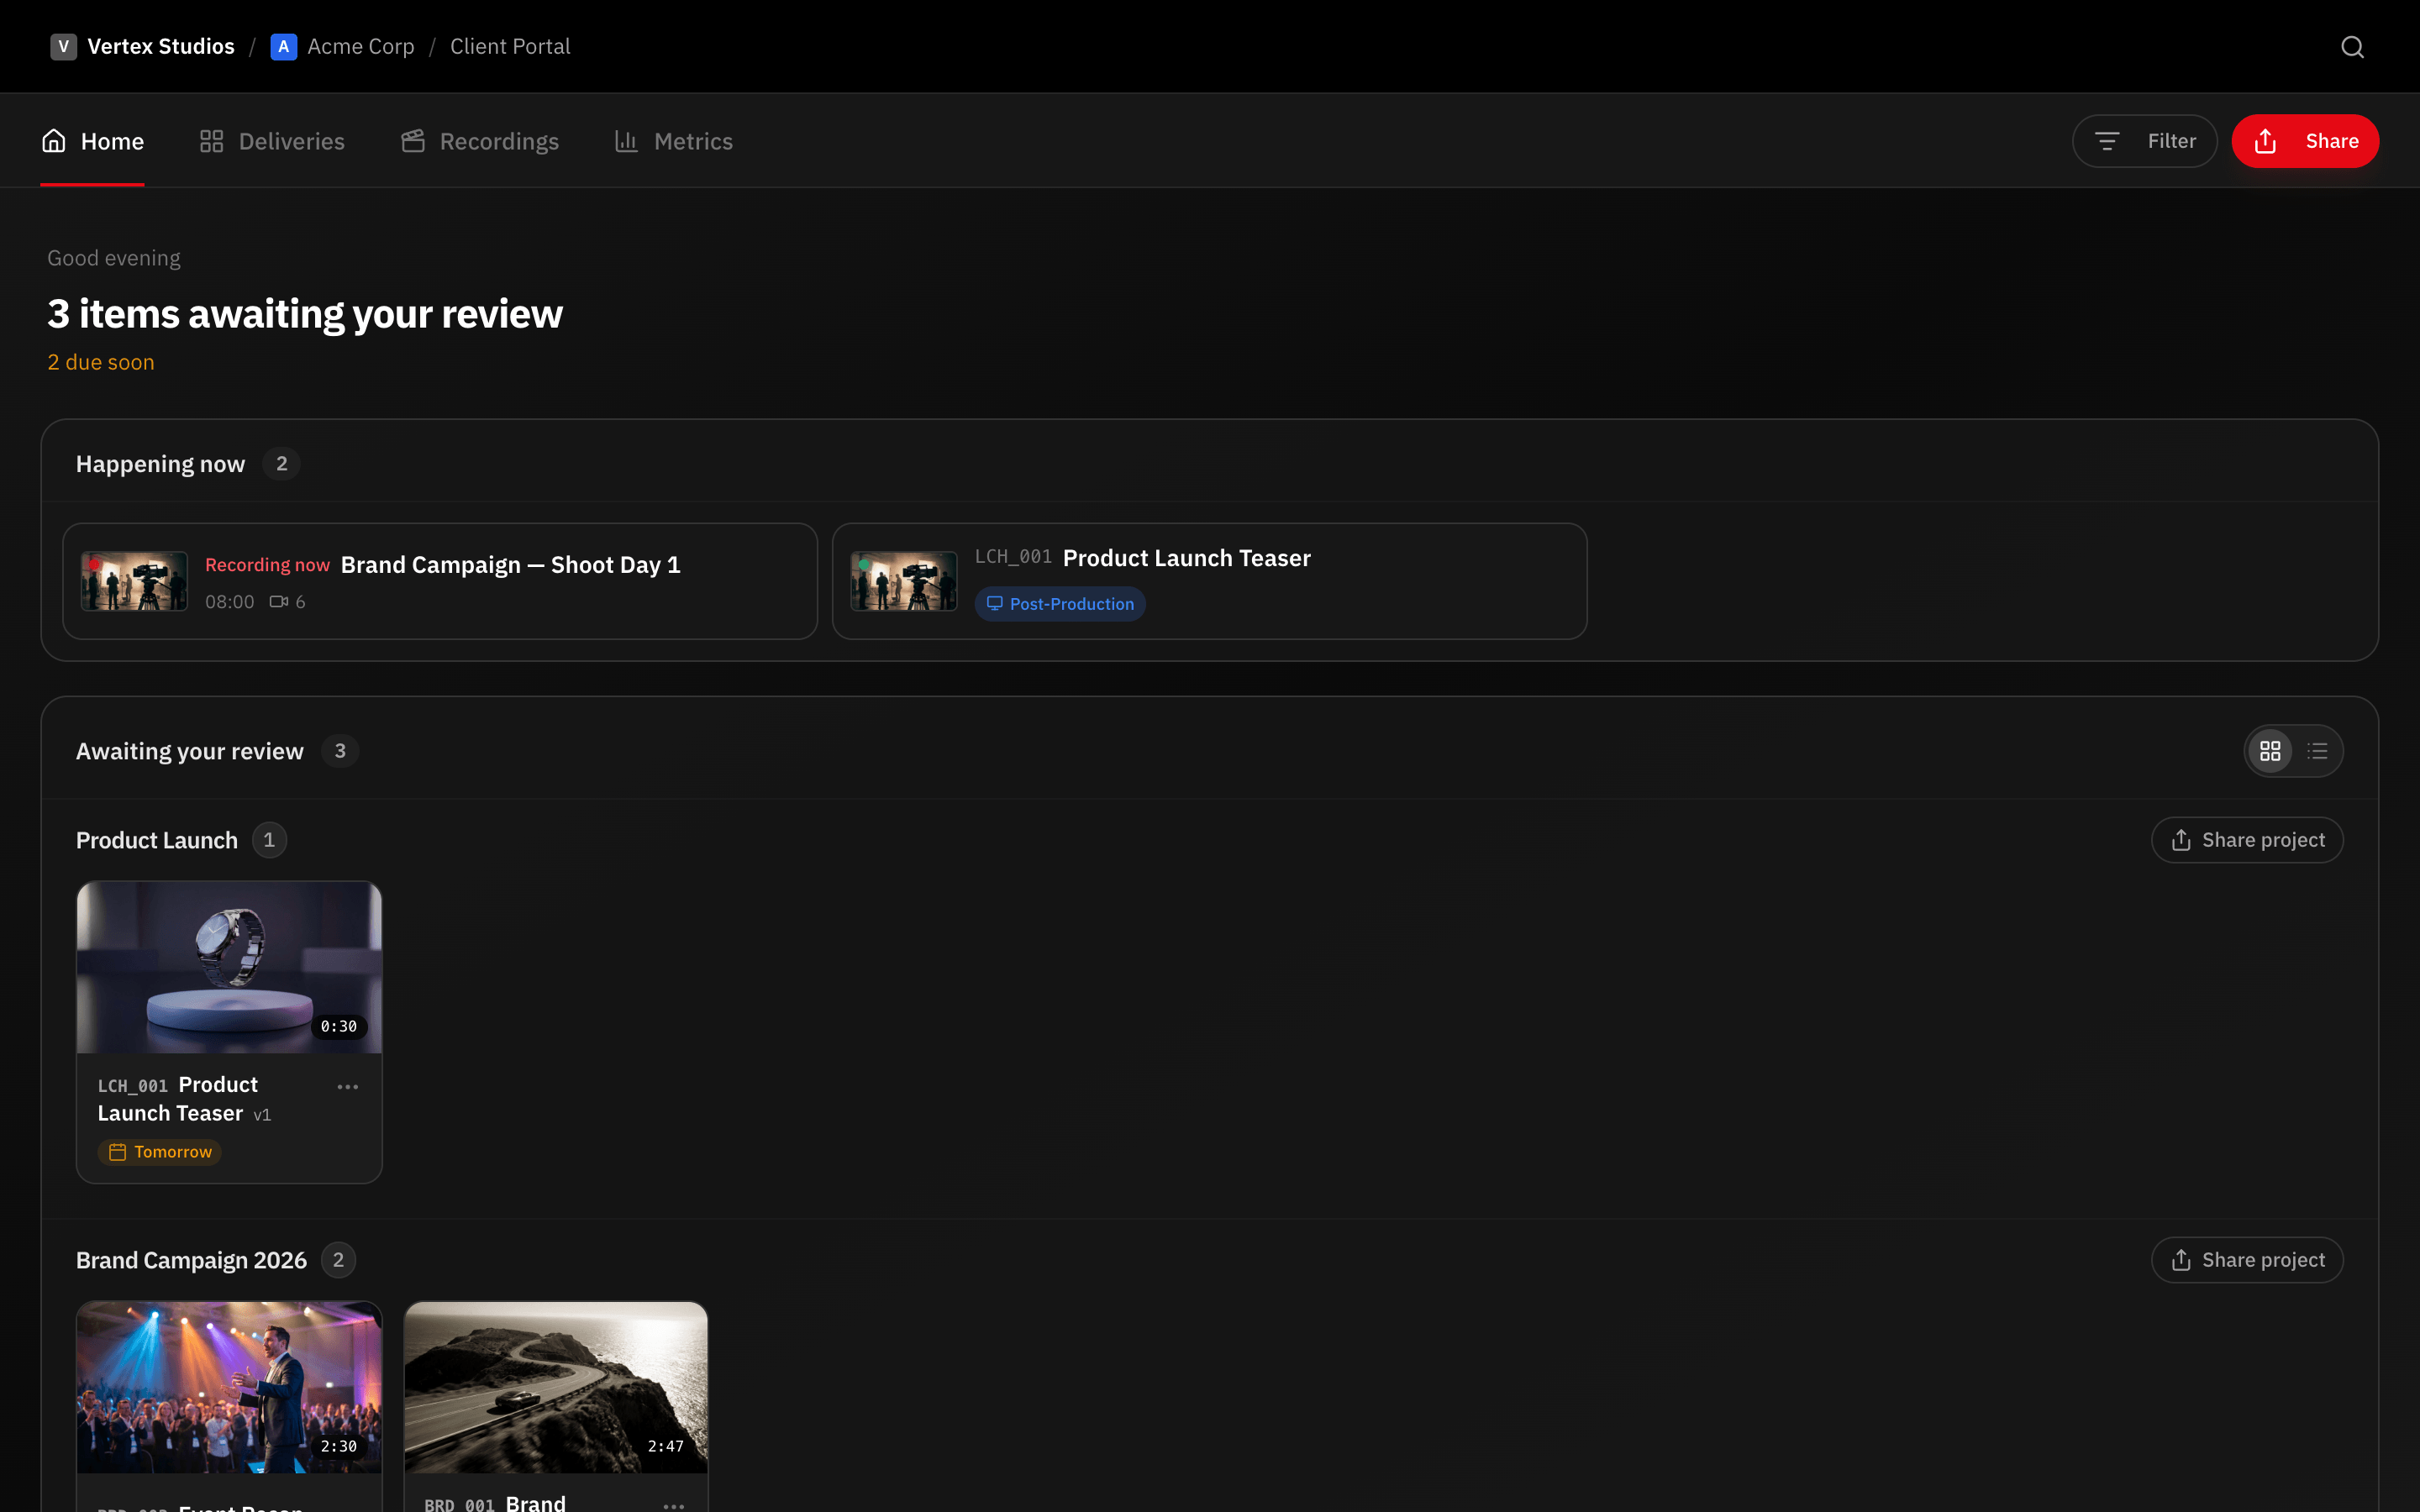Click the Recording now label
The height and width of the screenshot is (1512, 2420).
(267, 565)
